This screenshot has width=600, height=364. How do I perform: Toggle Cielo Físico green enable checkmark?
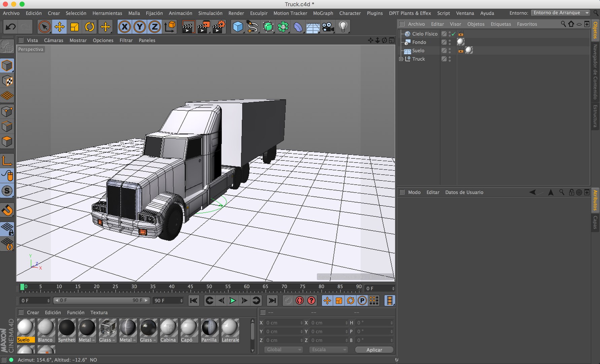coord(454,34)
